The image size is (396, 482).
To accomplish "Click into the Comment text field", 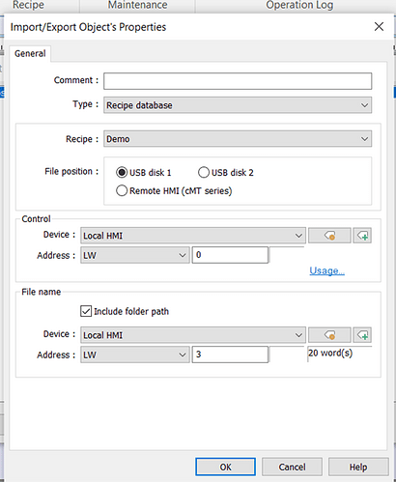I will pyautogui.click(x=238, y=81).
